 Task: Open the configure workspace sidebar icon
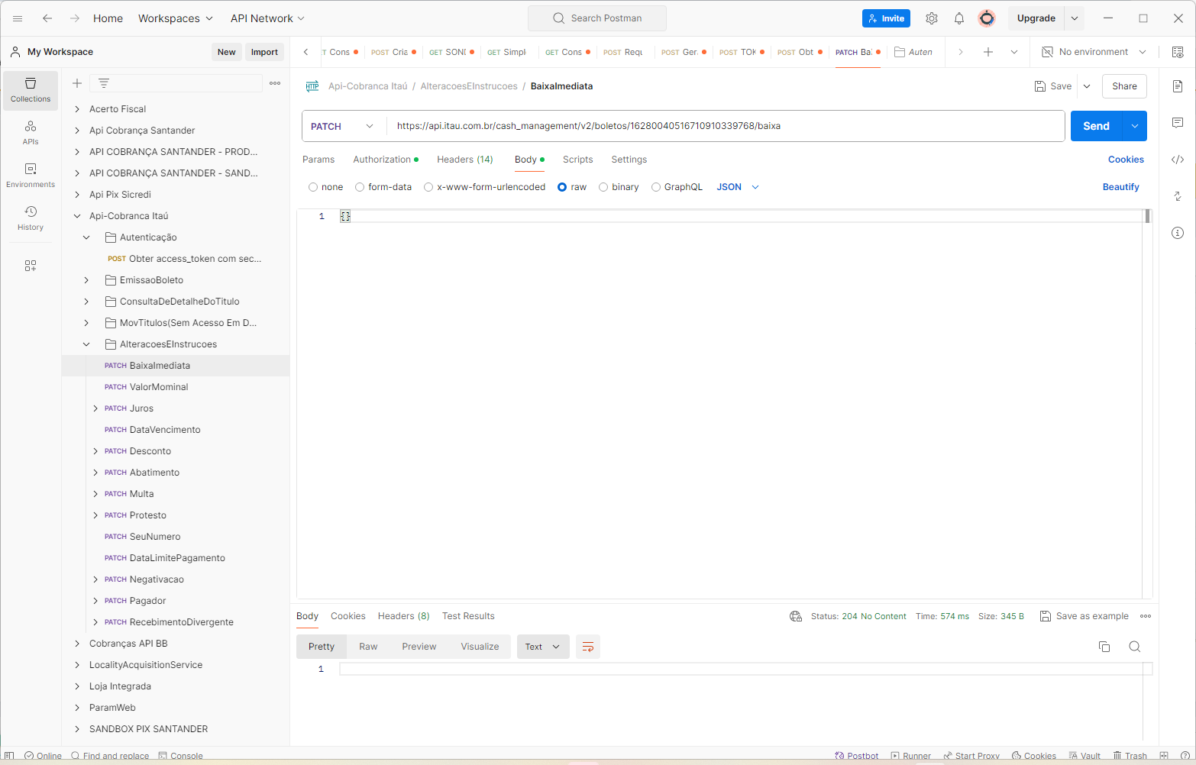click(x=31, y=266)
